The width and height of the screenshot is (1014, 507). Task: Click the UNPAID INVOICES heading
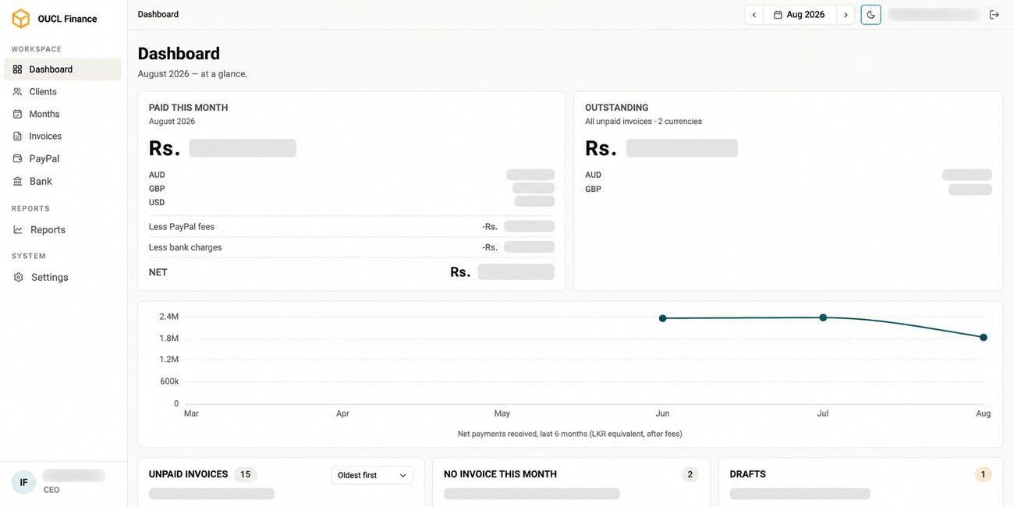(x=189, y=474)
